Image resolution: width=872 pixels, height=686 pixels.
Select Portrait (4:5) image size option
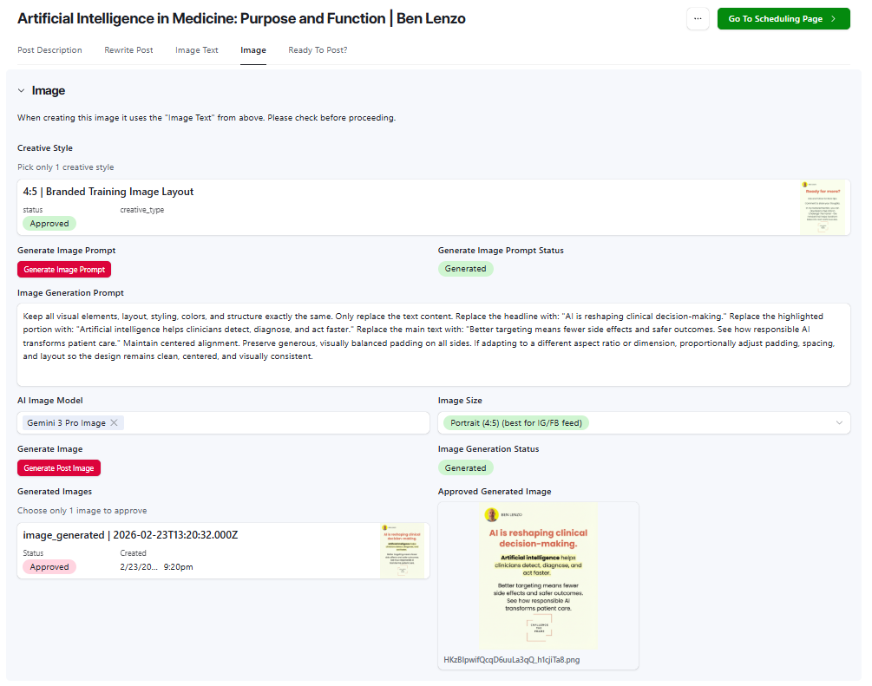coord(515,422)
